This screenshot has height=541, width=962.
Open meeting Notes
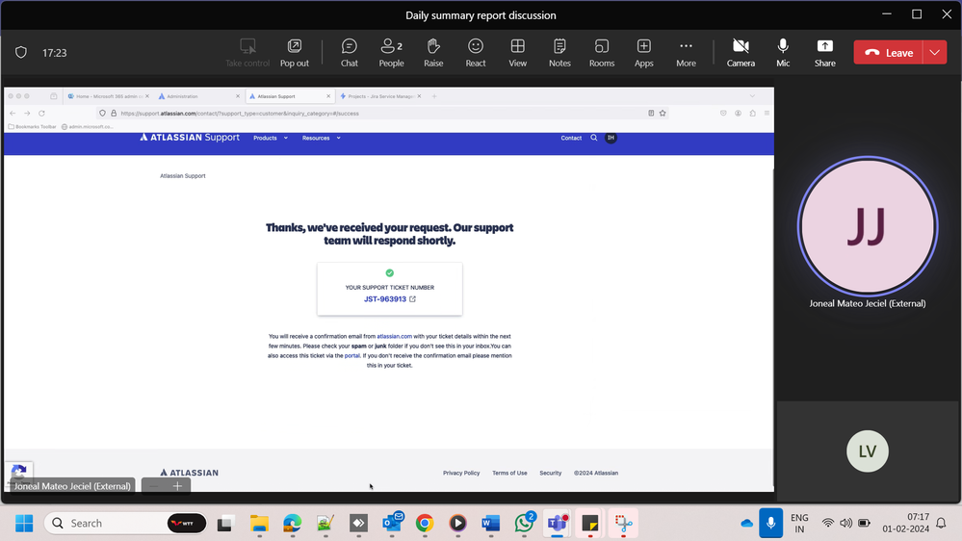click(559, 53)
